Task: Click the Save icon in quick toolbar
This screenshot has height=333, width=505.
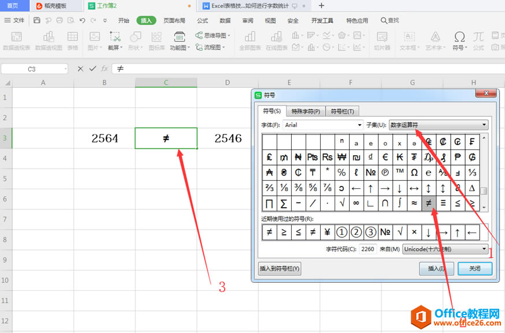Action: pos(37,20)
